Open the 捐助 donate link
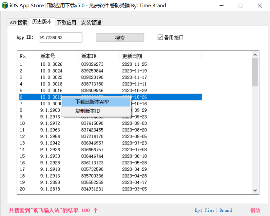 coord(255,210)
